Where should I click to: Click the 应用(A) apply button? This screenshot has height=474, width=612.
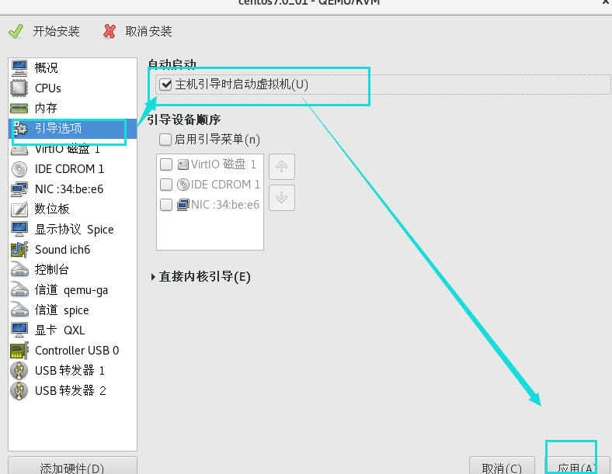point(576,466)
